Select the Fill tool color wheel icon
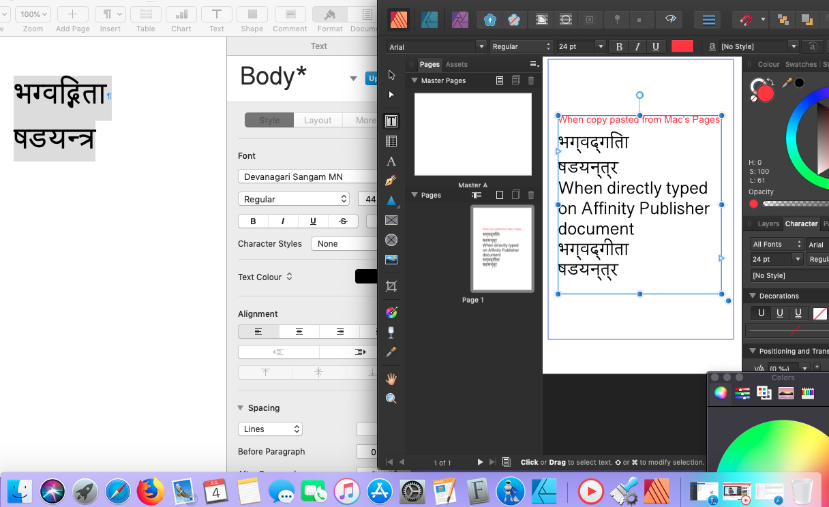829x507 pixels. tap(391, 313)
